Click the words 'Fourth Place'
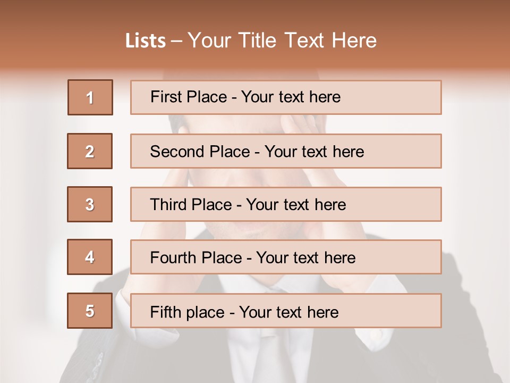Image resolution: width=510 pixels, height=383 pixels. pyautogui.click(x=196, y=257)
